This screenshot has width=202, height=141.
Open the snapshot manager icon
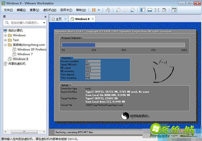(x=133, y=10)
